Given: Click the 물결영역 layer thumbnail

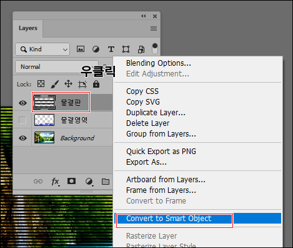Looking at the screenshot, I should coord(44,120).
